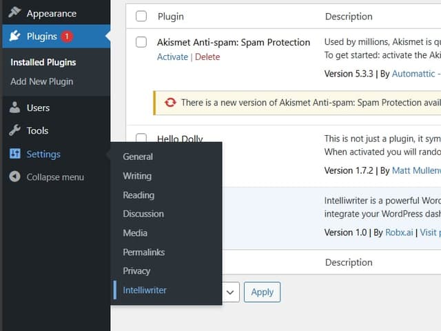Open the bulk actions dropdown beside Apply

231,292
